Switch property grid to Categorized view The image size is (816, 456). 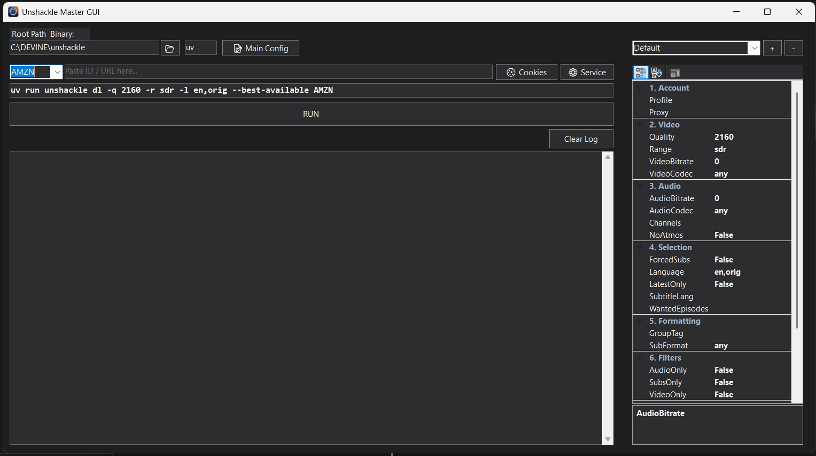640,73
